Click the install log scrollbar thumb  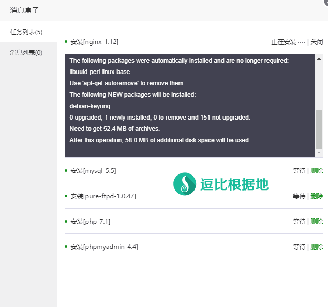tap(319, 128)
